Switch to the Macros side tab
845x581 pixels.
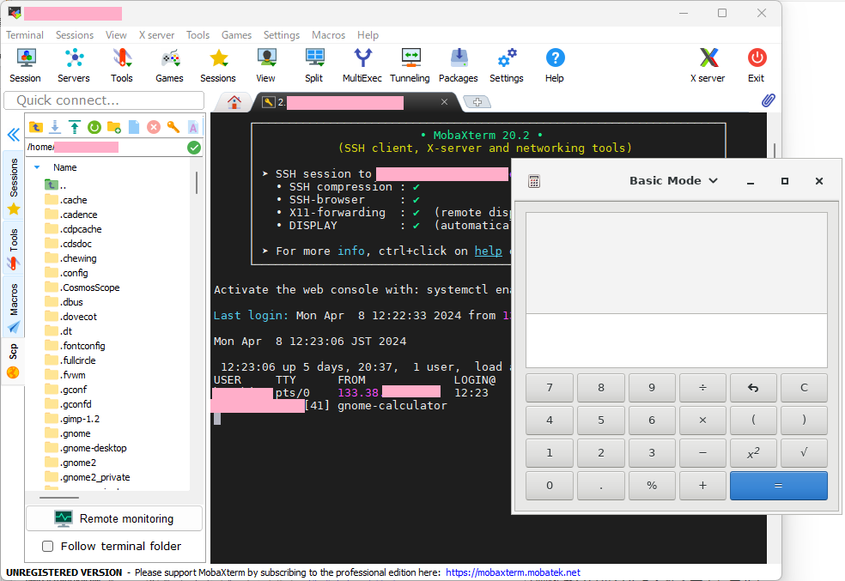point(13,307)
